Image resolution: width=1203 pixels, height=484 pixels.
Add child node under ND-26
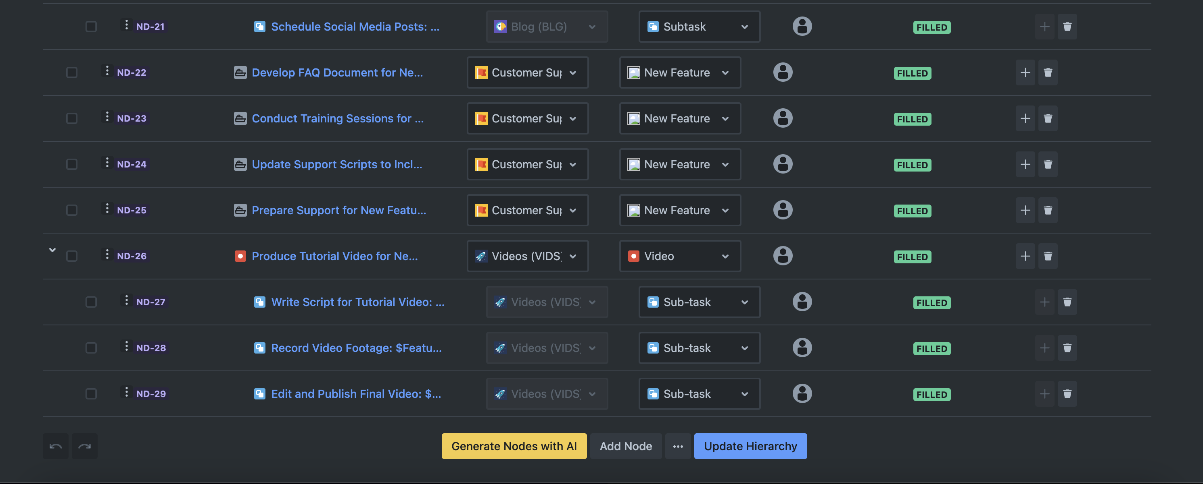point(1025,256)
